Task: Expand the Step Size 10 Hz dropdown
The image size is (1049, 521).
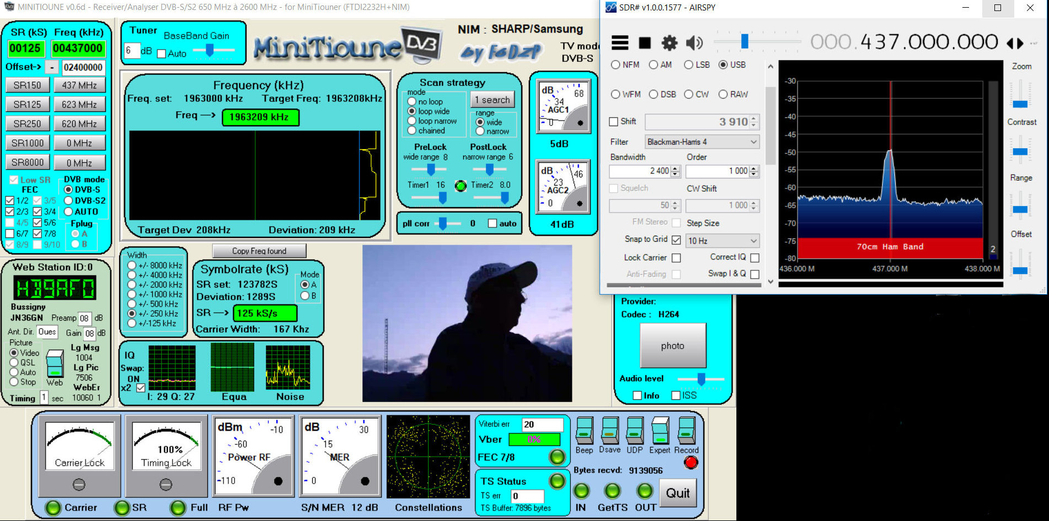Action: [x=722, y=241]
